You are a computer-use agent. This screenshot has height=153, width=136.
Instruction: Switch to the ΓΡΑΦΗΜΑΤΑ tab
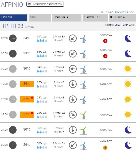click(67, 18)
